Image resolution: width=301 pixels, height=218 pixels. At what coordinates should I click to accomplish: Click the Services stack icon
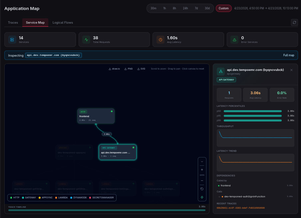click(12, 40)
